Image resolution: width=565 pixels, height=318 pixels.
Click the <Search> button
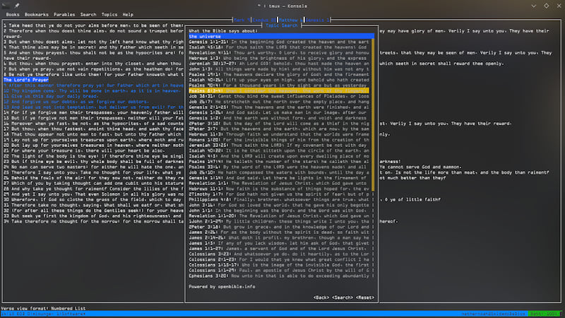(343, 298)
